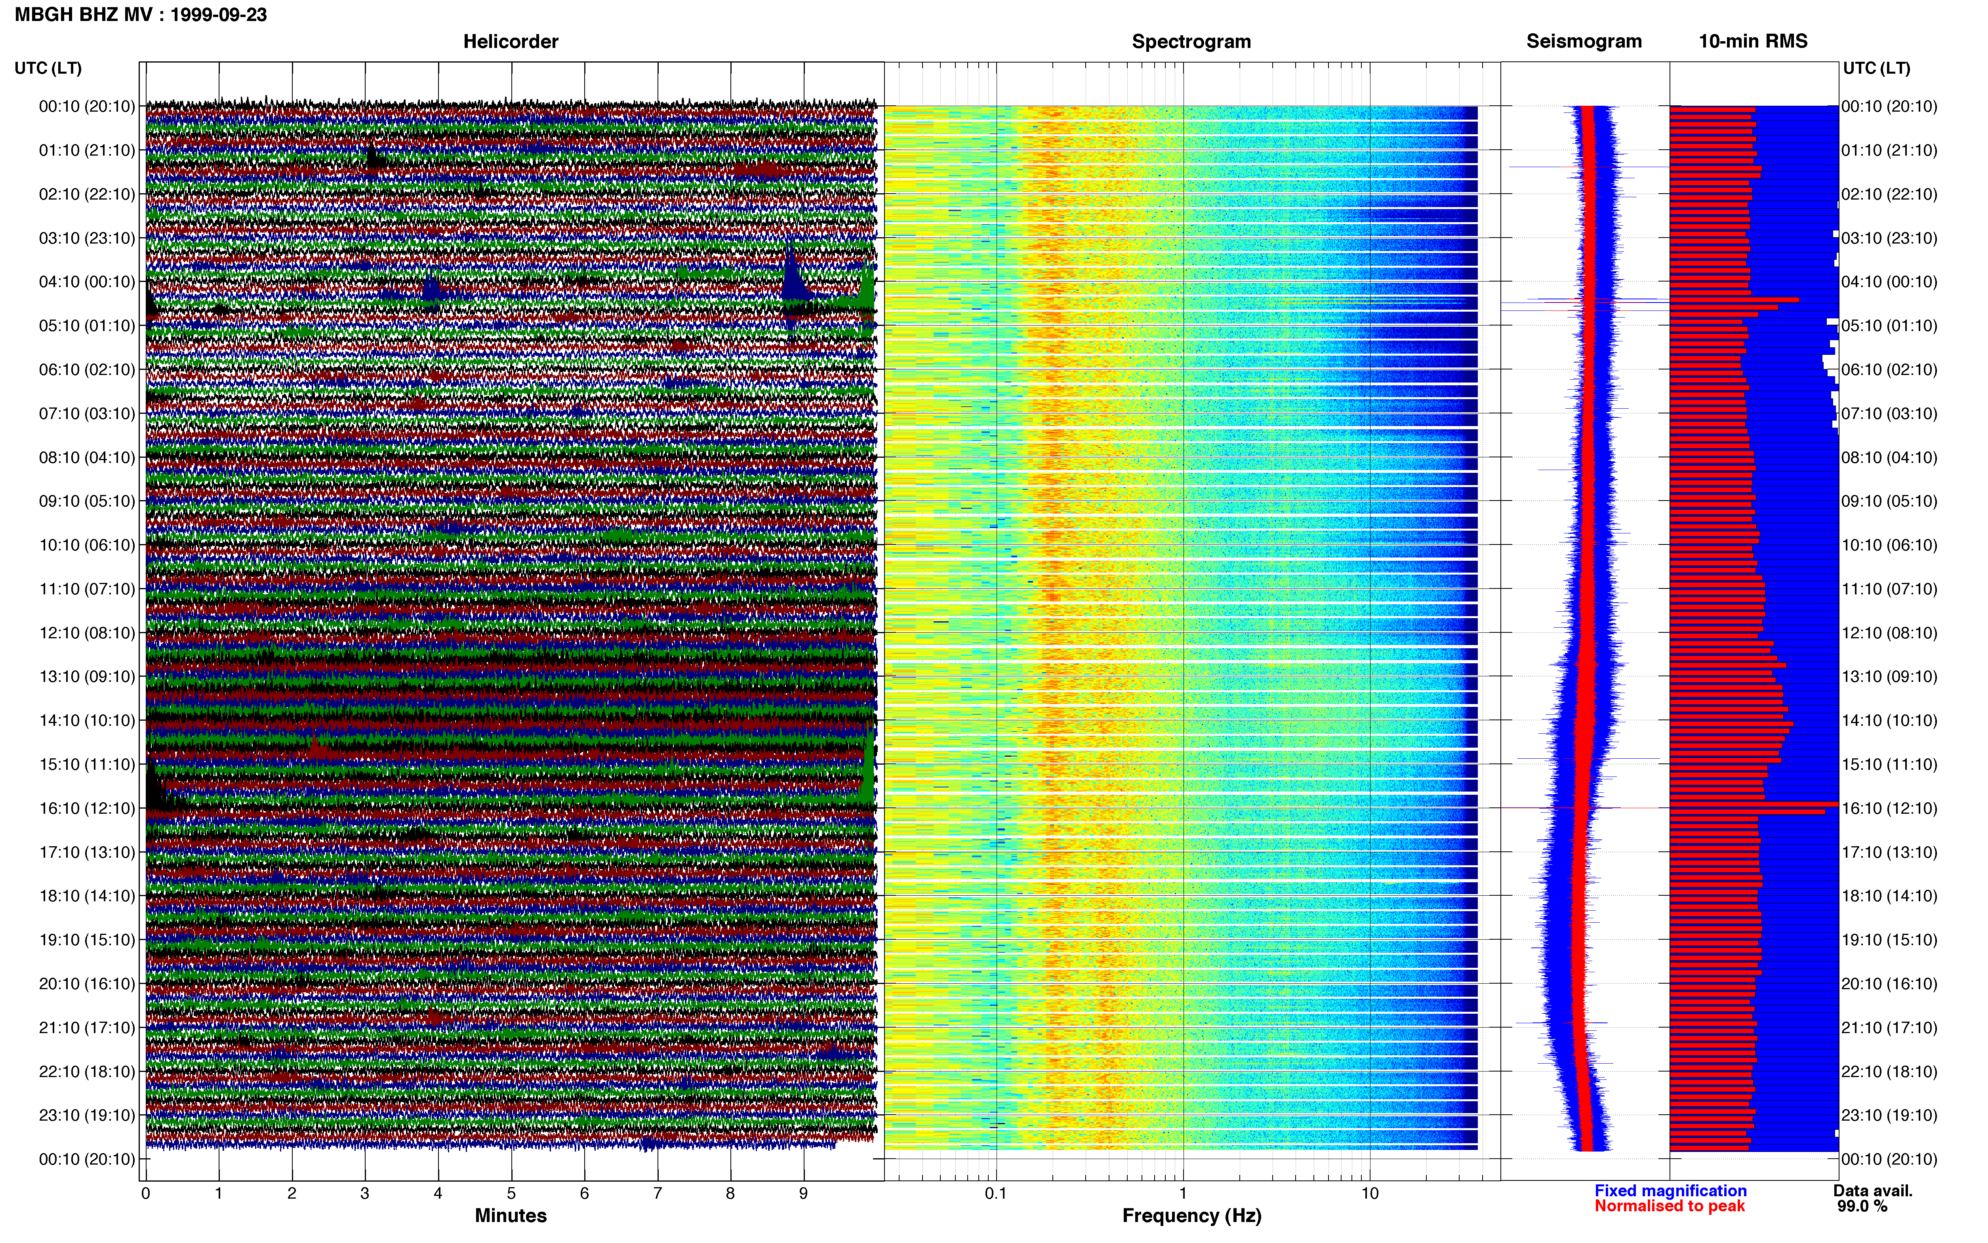Screen dimensions: 1988x1243
Task: Click the left '04:10 (00:10)' time label
Action: click(87, 282)
